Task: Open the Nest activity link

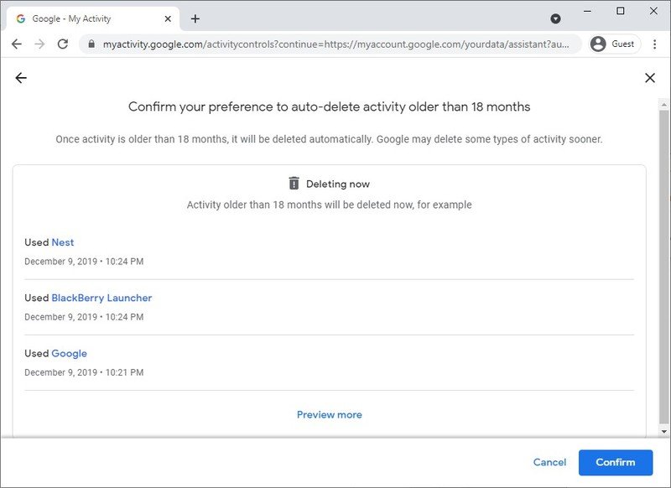Action: click(x=62, y=242)
